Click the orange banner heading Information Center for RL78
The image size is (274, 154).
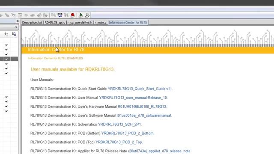tap(56, 50)
